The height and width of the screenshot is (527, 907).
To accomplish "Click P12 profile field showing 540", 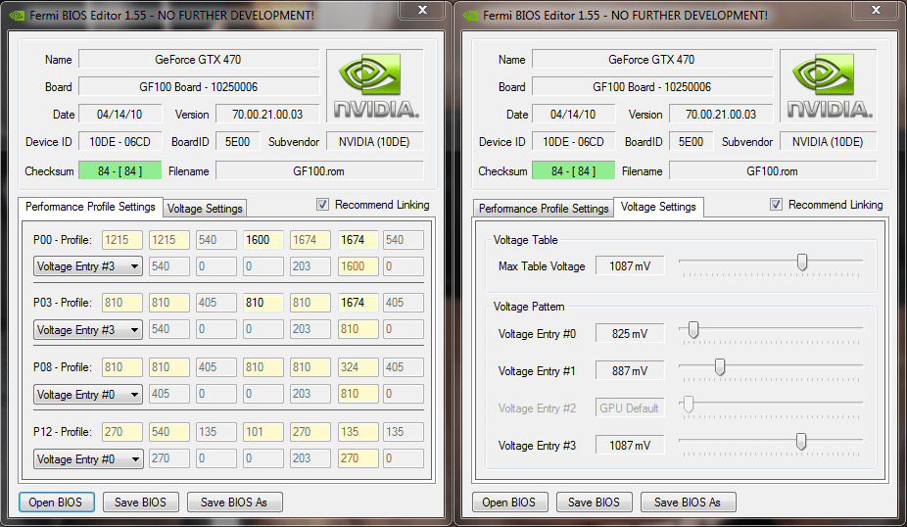I will [168, 432].
